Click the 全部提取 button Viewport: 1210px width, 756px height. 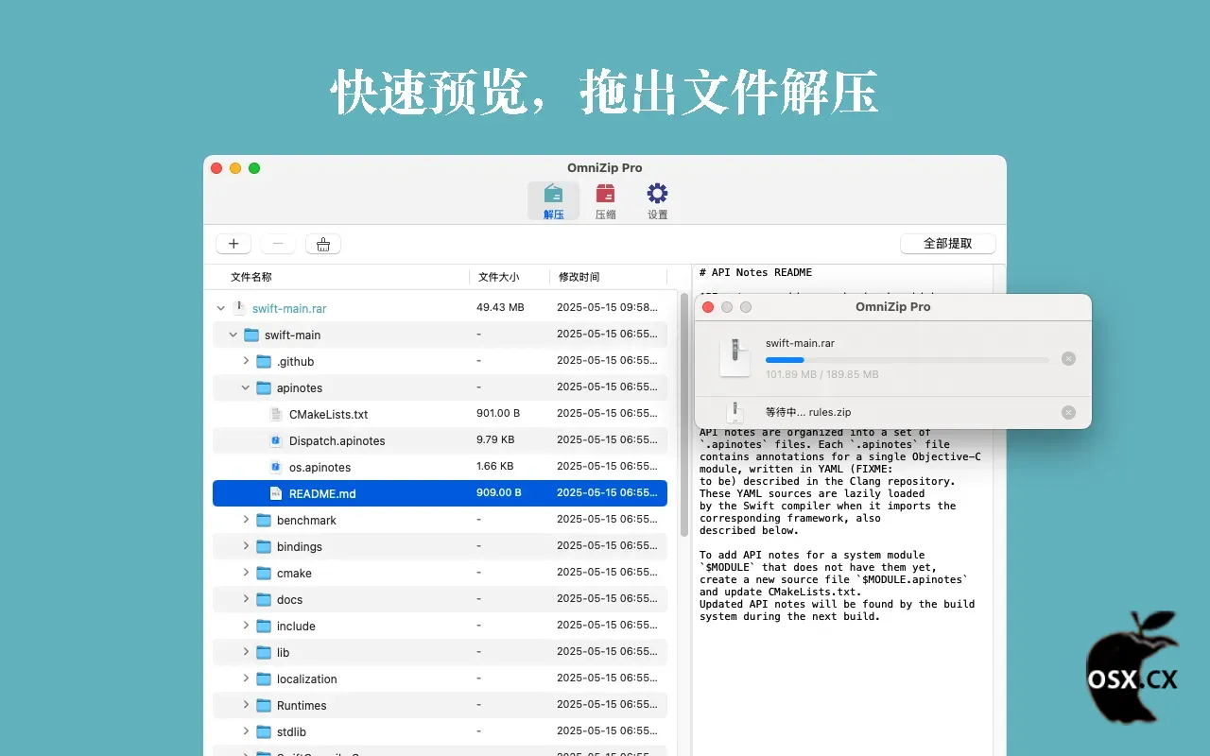(948, 244)
